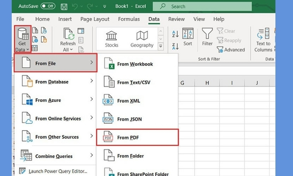Toggle the AutoSave switch
293x176 pixels.
(48, 6)
